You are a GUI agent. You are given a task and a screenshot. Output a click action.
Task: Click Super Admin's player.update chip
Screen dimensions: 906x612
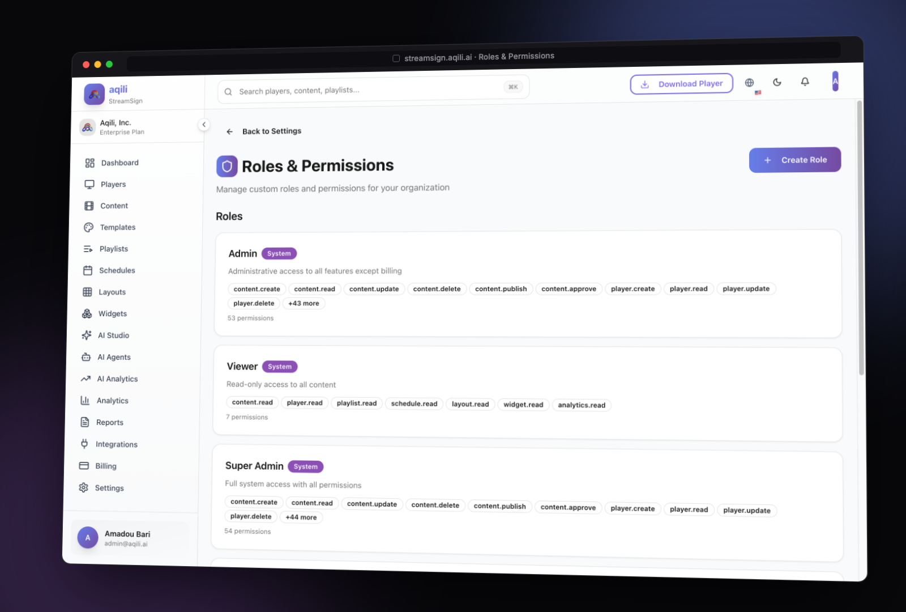pos(747,511)
